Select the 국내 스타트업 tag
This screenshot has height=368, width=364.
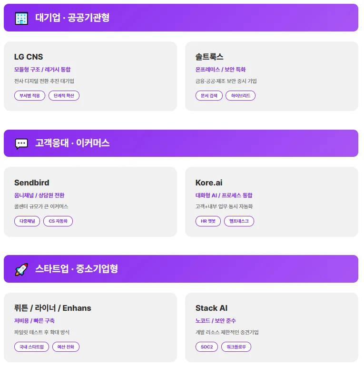pyautogui.click(x=31, y=347)
